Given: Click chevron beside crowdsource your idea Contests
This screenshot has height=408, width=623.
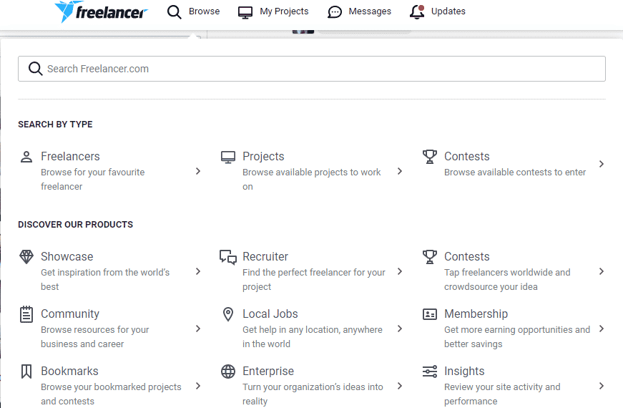Looking at the screenshot, I should click(x=601, y=271).
